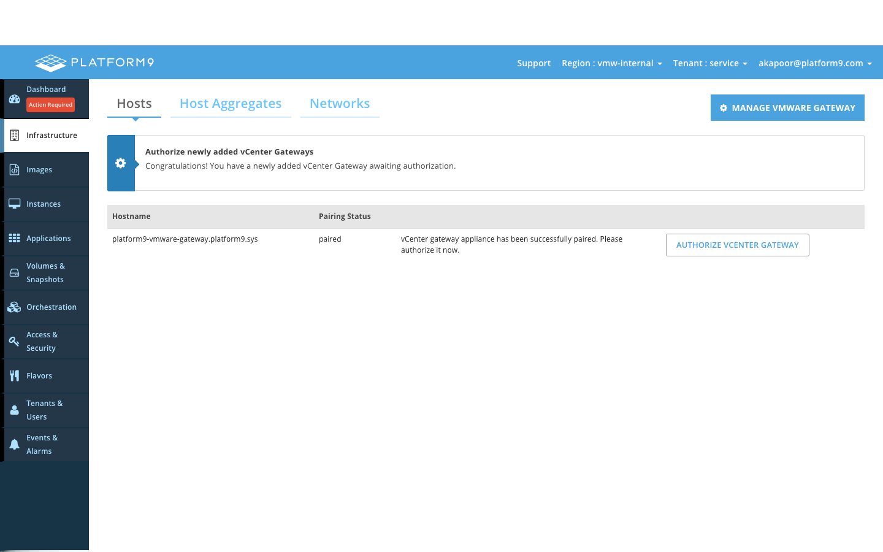The height and width of the screenshot is (552, 883).
Task: Click the Authorize vCenter Gateway button
Action: (x=737, y=245)
